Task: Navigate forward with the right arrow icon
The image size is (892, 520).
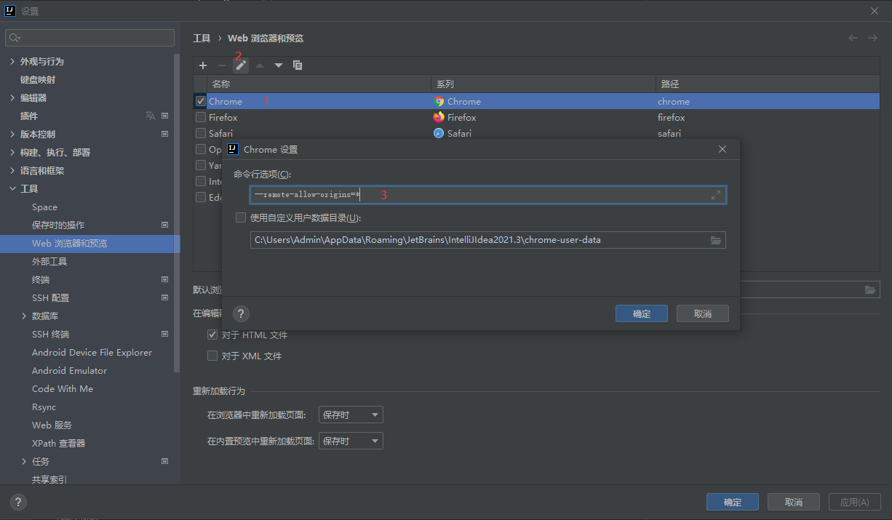Action: 872,38
